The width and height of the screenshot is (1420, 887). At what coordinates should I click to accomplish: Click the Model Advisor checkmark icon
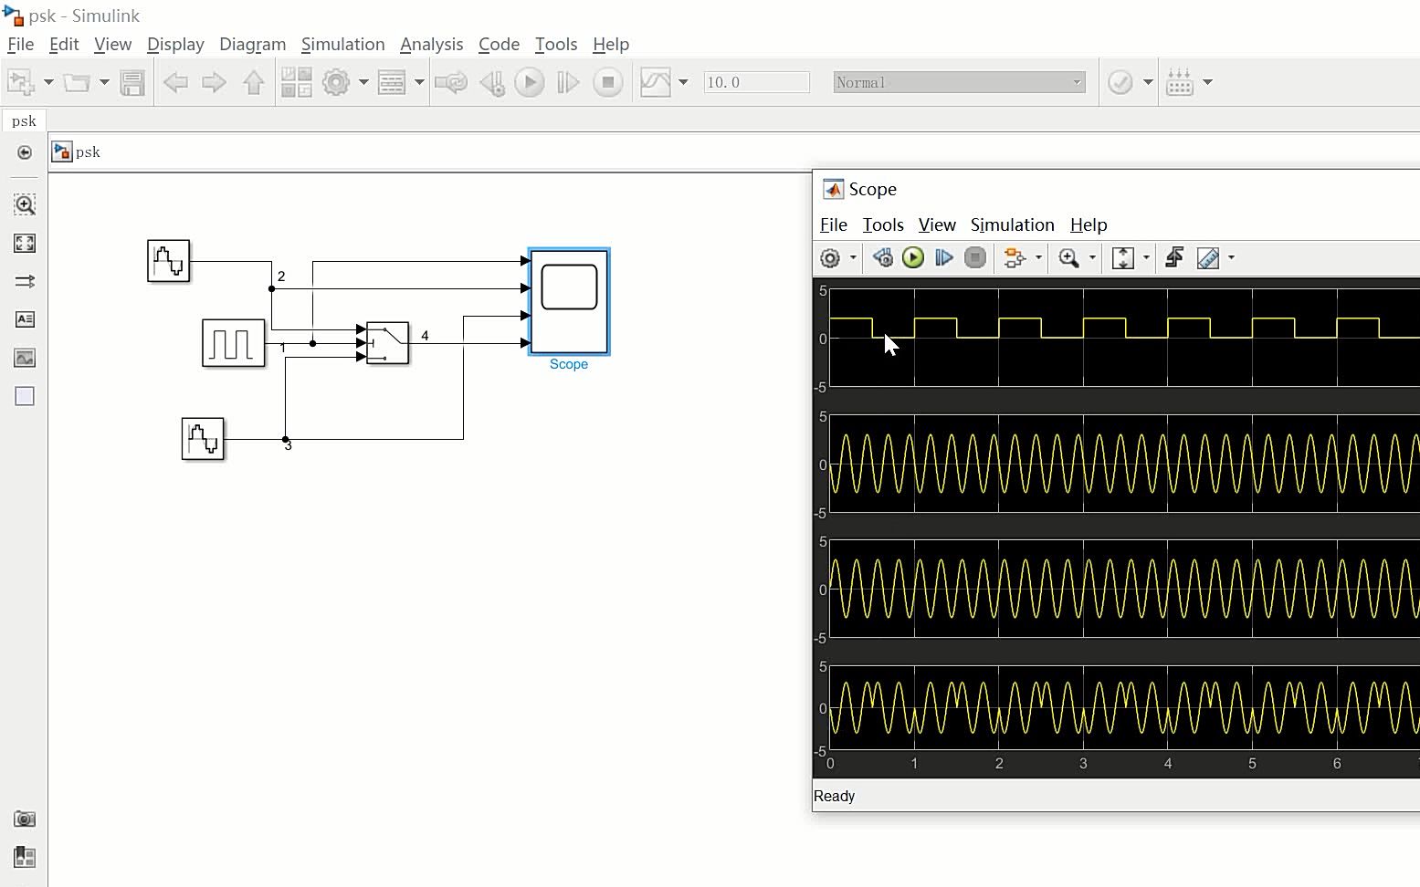[1120, 82]
